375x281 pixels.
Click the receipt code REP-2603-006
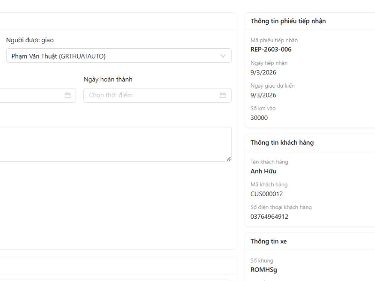(x=271, y=50)
